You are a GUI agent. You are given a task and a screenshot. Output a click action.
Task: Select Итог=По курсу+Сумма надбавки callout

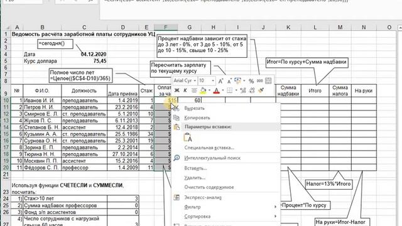307,62
